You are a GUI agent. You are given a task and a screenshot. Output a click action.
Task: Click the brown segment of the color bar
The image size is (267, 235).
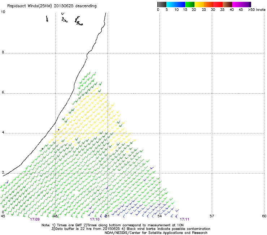[x=227, y=4]
